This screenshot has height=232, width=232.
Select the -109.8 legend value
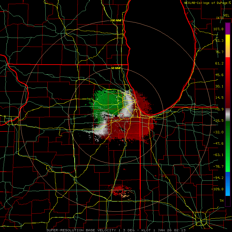click(x=217, y=189)
